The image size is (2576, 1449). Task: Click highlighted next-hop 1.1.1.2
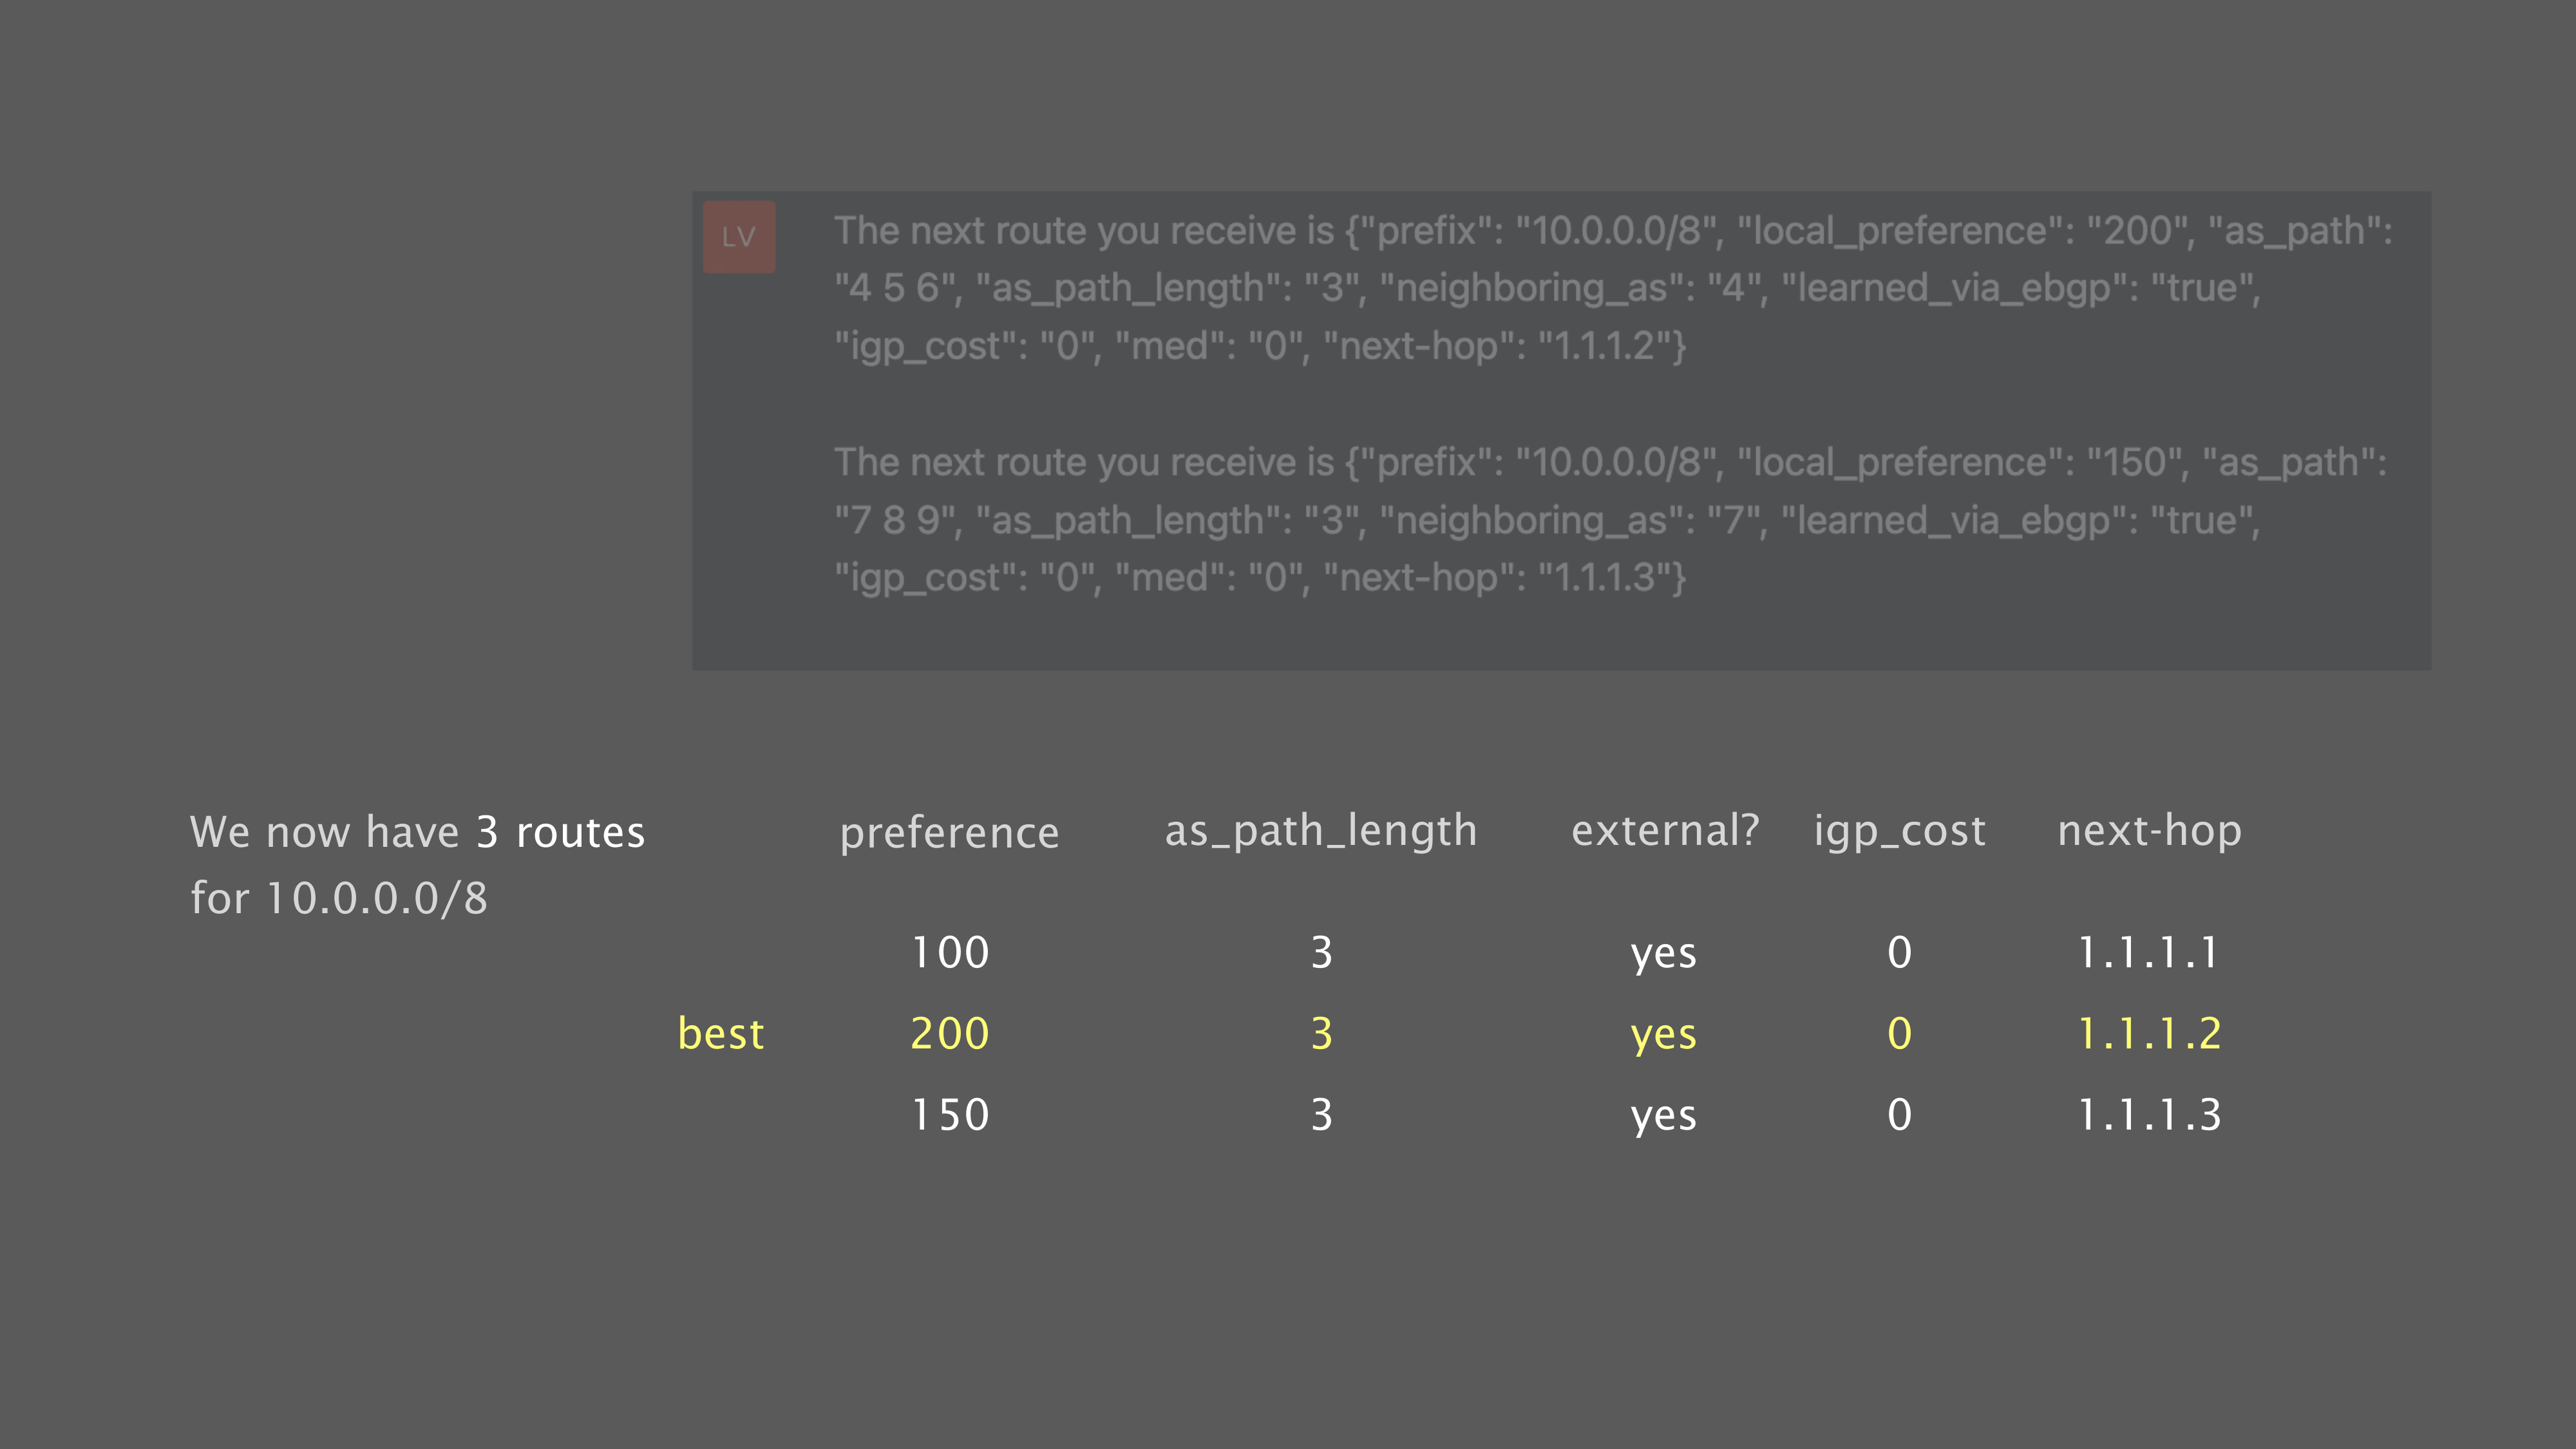[2148, 1034]
